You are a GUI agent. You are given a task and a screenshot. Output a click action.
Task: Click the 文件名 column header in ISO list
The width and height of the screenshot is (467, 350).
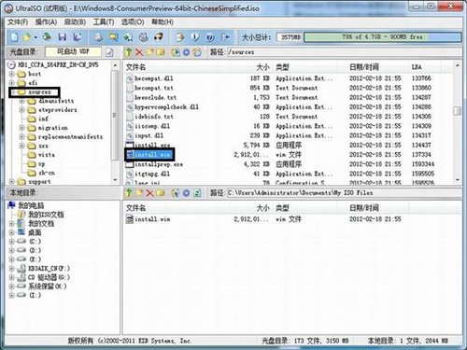tap(135, 67)
